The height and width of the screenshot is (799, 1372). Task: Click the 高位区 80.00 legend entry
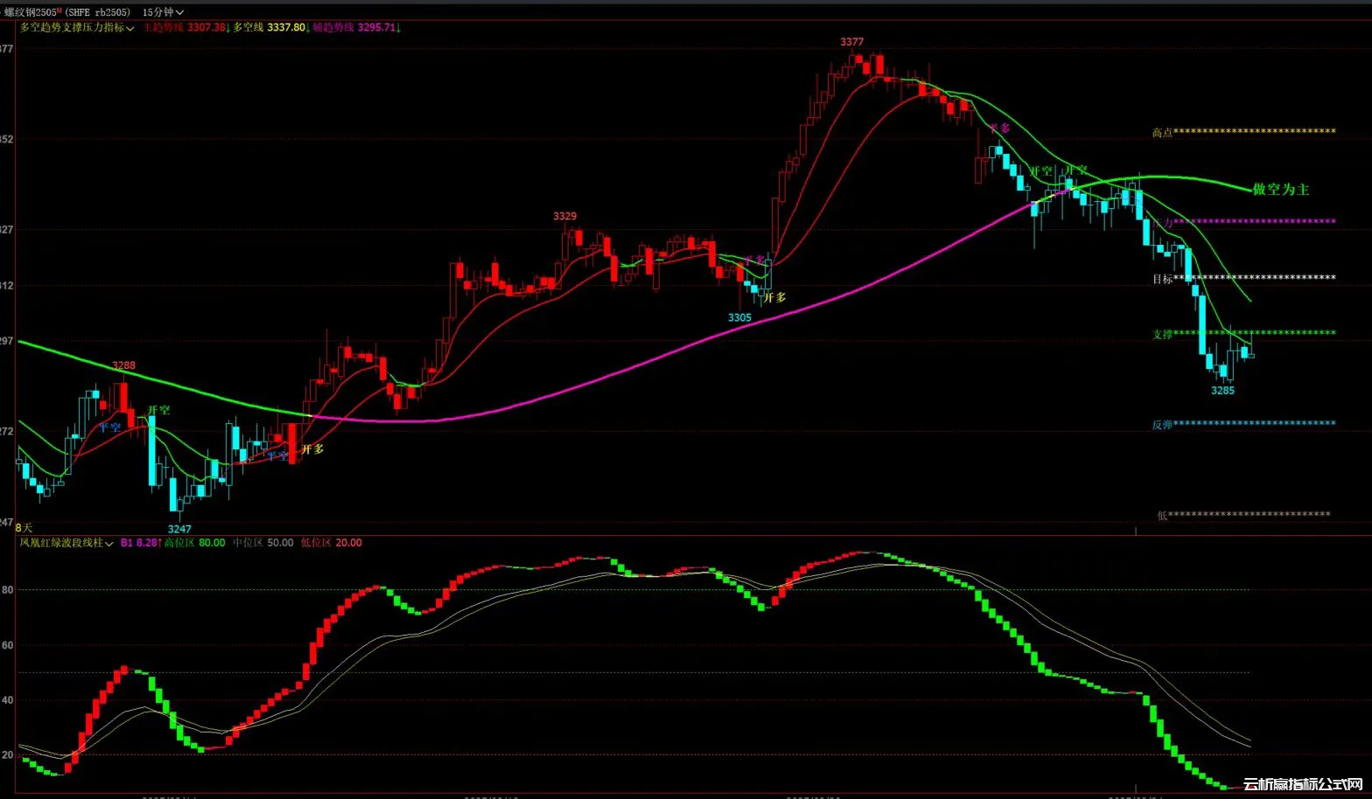pyautogui.click(x=194, y=543)
